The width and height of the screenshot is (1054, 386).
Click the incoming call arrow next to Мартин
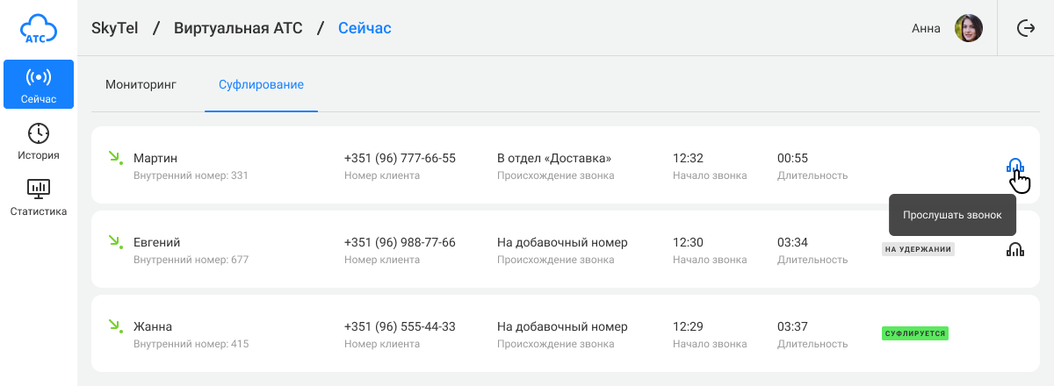pos(114,158)
